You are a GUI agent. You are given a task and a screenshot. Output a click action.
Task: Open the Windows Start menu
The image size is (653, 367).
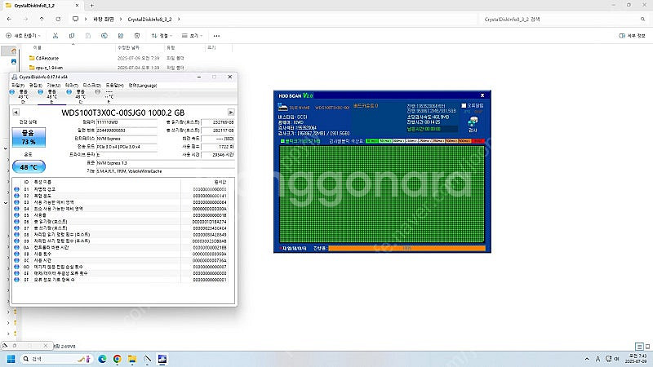click(x=11, y=359)
